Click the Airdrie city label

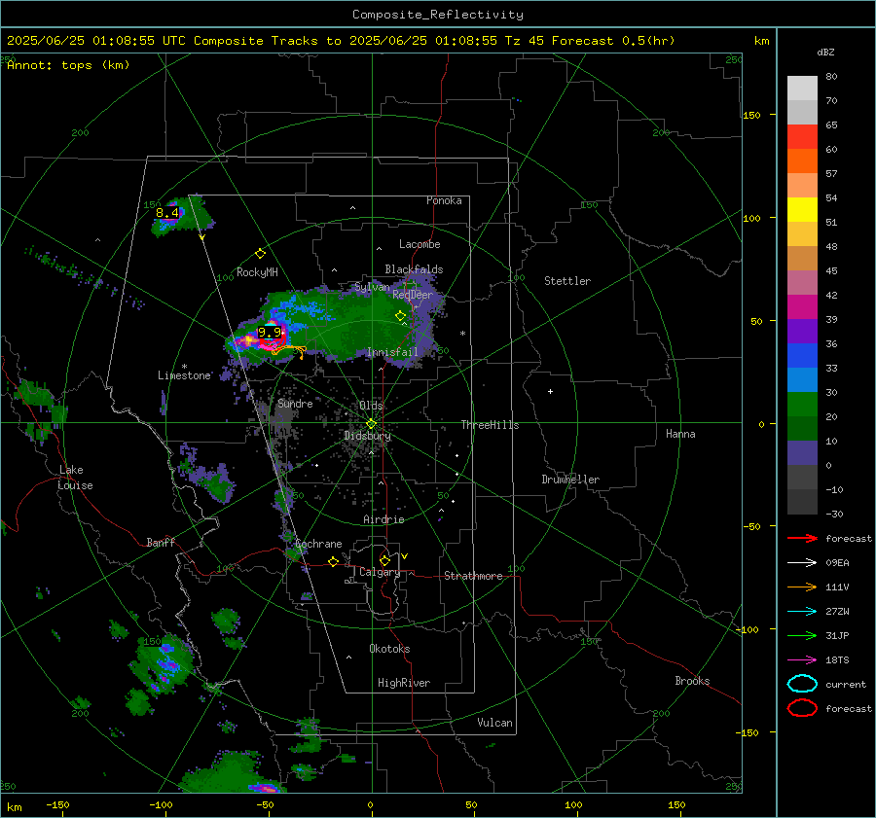[383, 519]
